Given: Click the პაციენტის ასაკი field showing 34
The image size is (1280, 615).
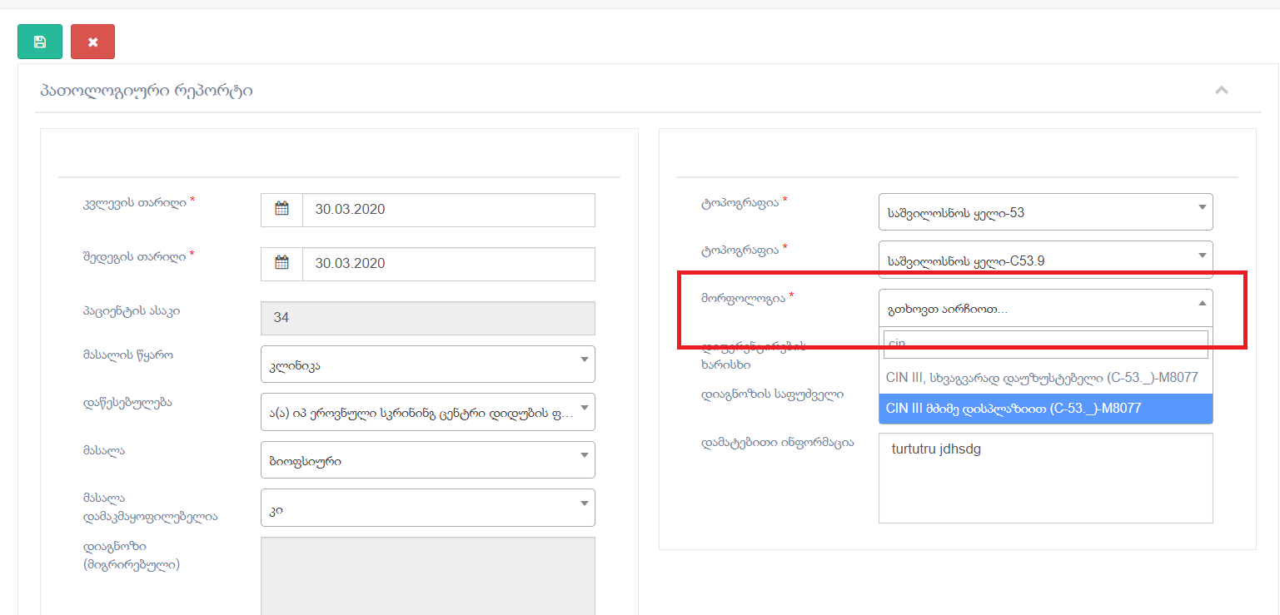Looking at the screenshot, I should click(x=427, y=318).
